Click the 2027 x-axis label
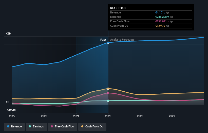The width and height of the screenshot is (208, 133). (x=172, y=116)
